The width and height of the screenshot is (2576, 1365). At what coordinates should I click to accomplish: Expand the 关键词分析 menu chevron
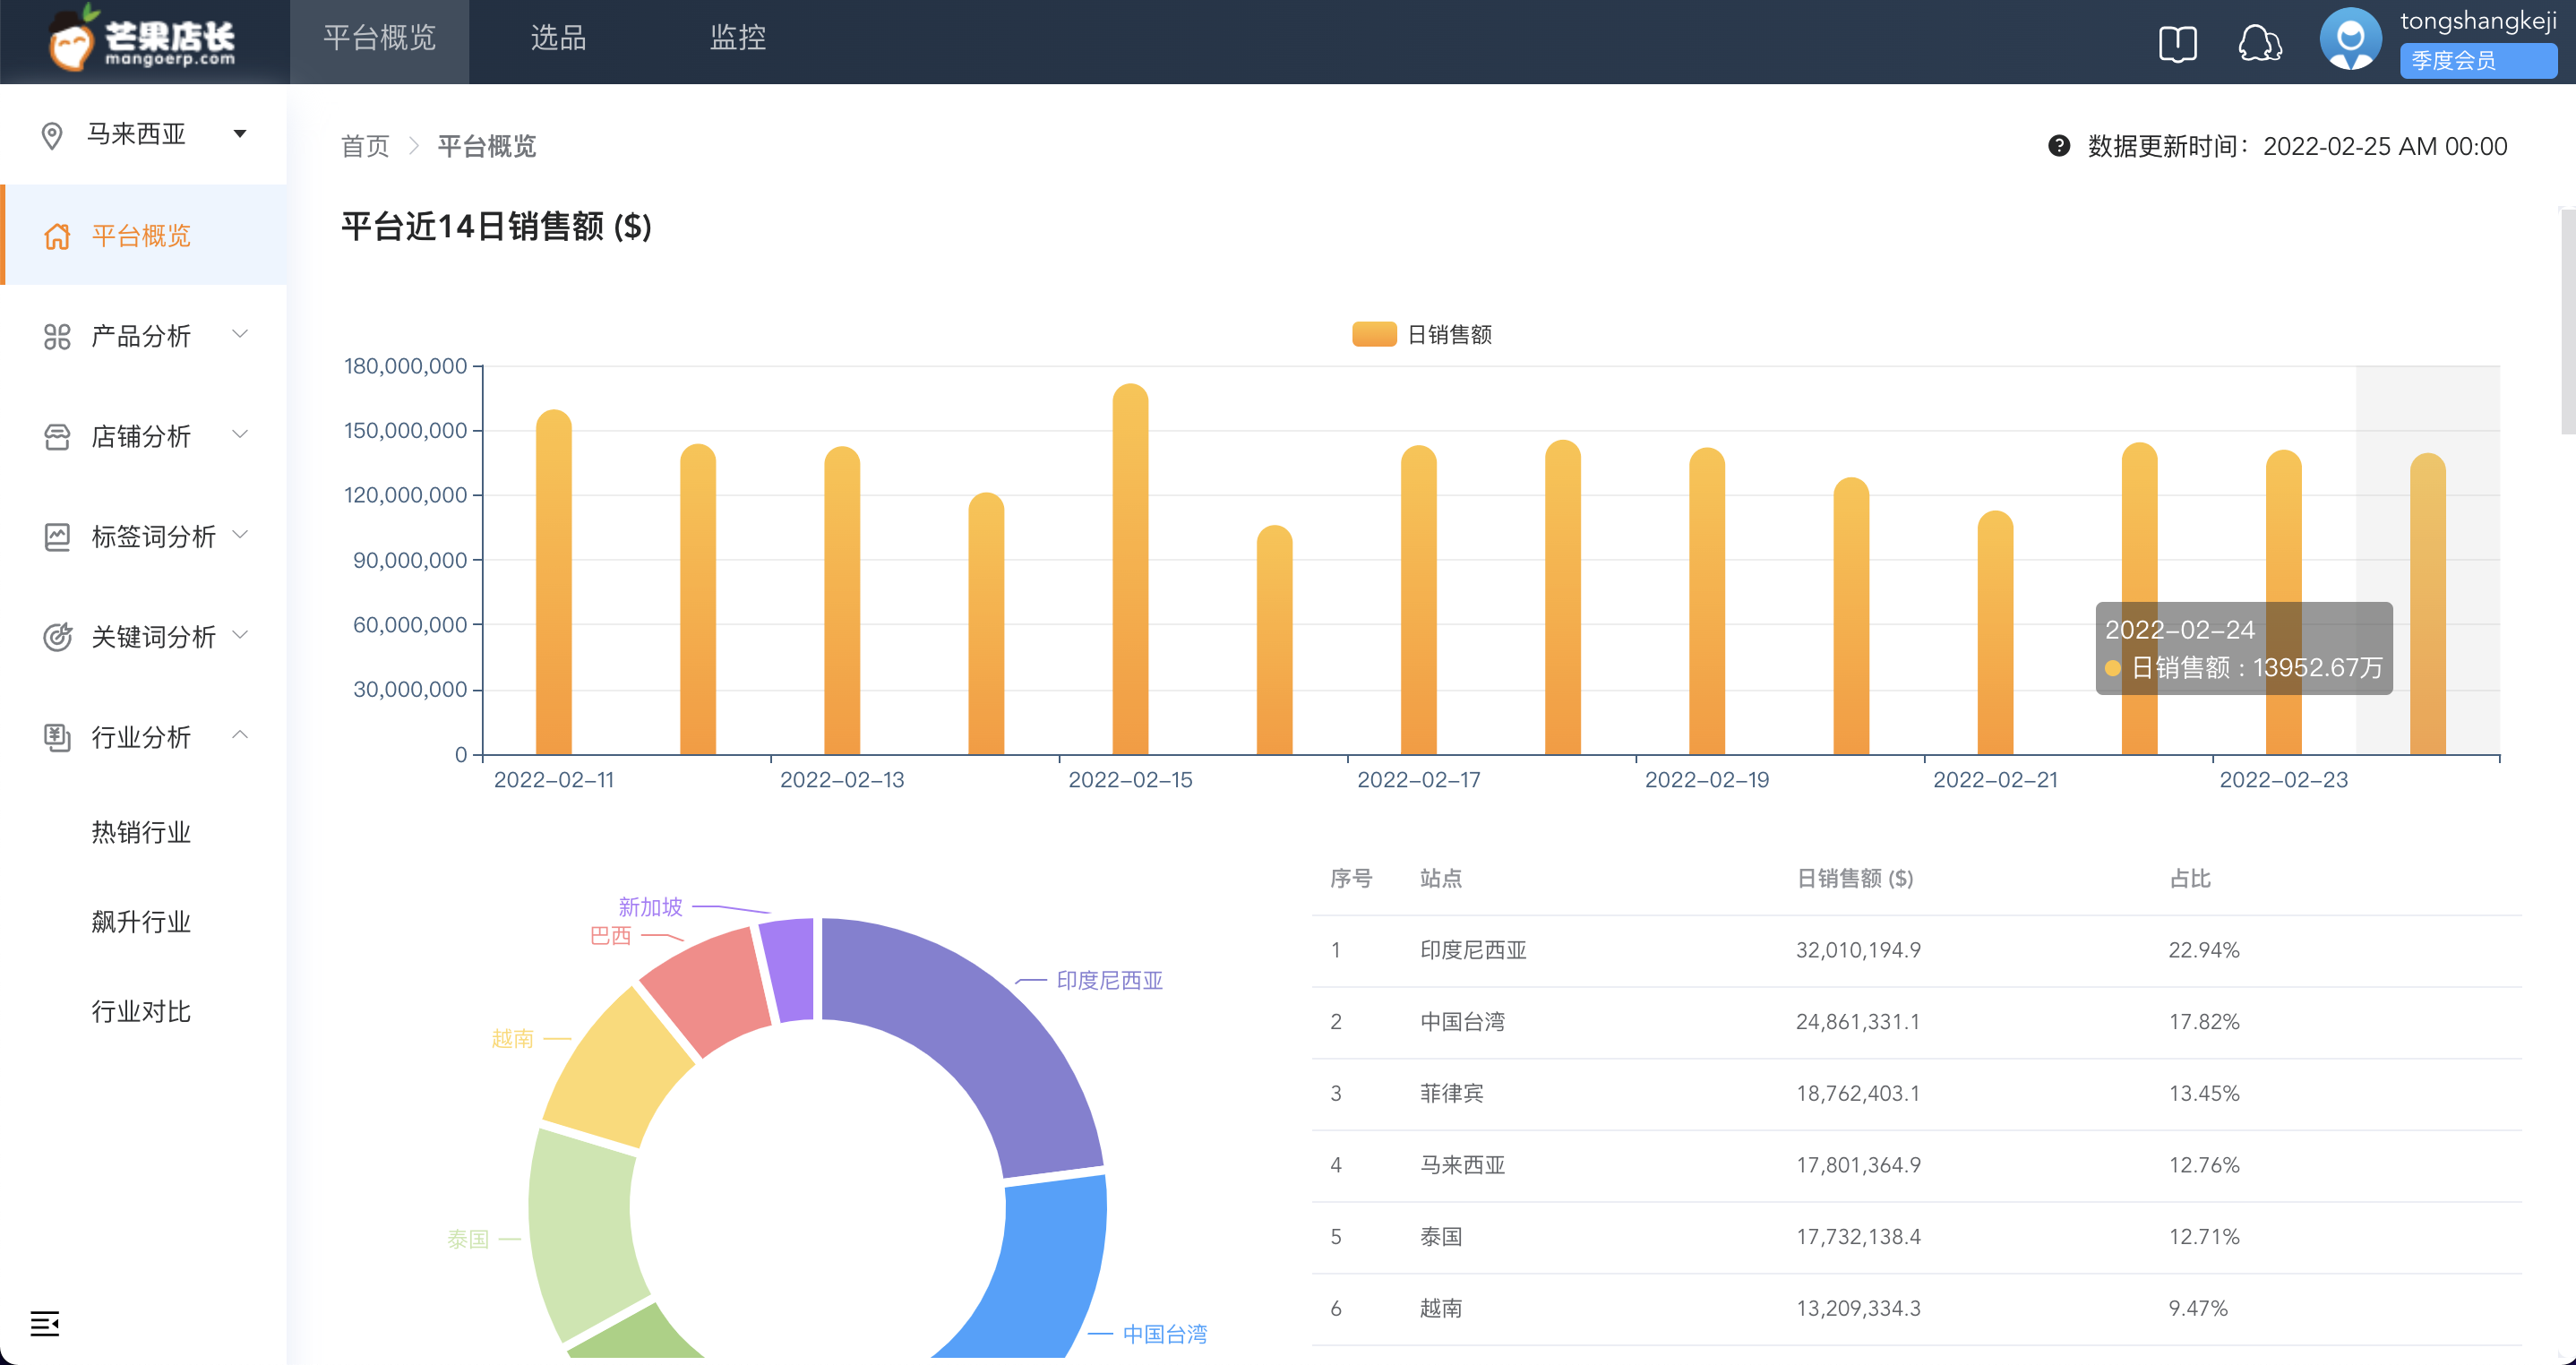[x=240, y=634]
